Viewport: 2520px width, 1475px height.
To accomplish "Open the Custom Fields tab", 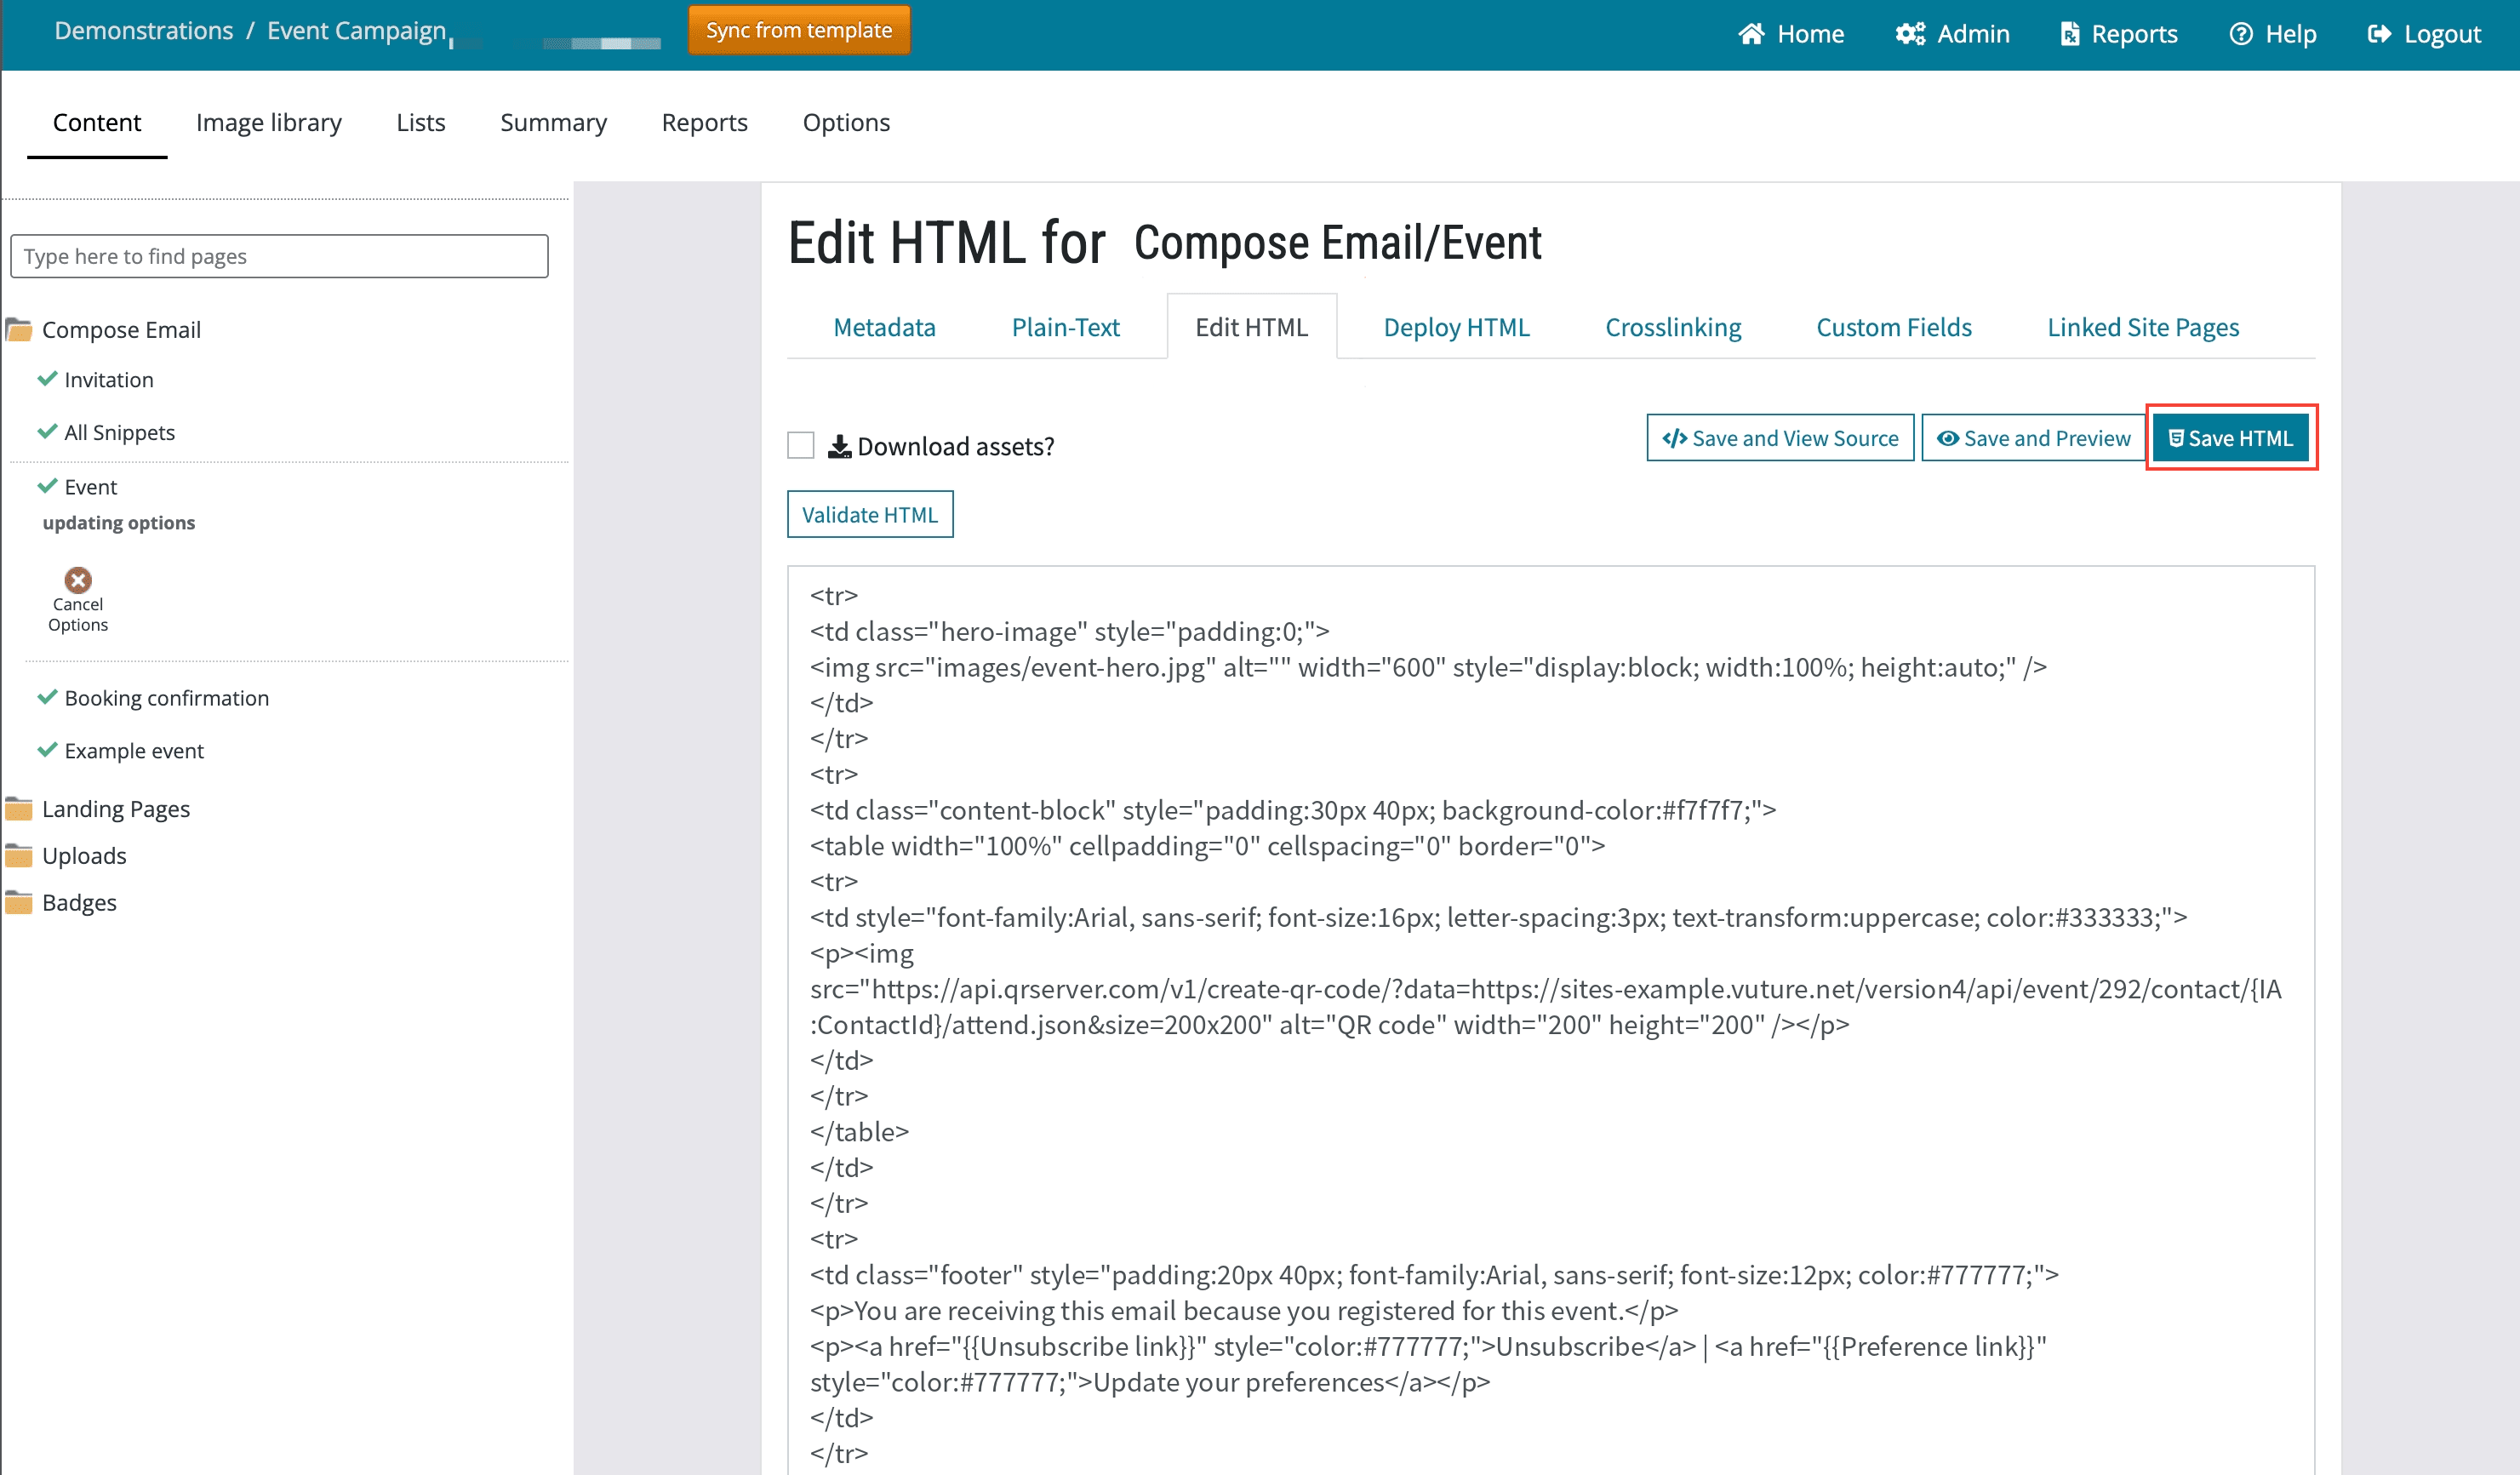I will pyautogui.click(x=1894, y=327).
